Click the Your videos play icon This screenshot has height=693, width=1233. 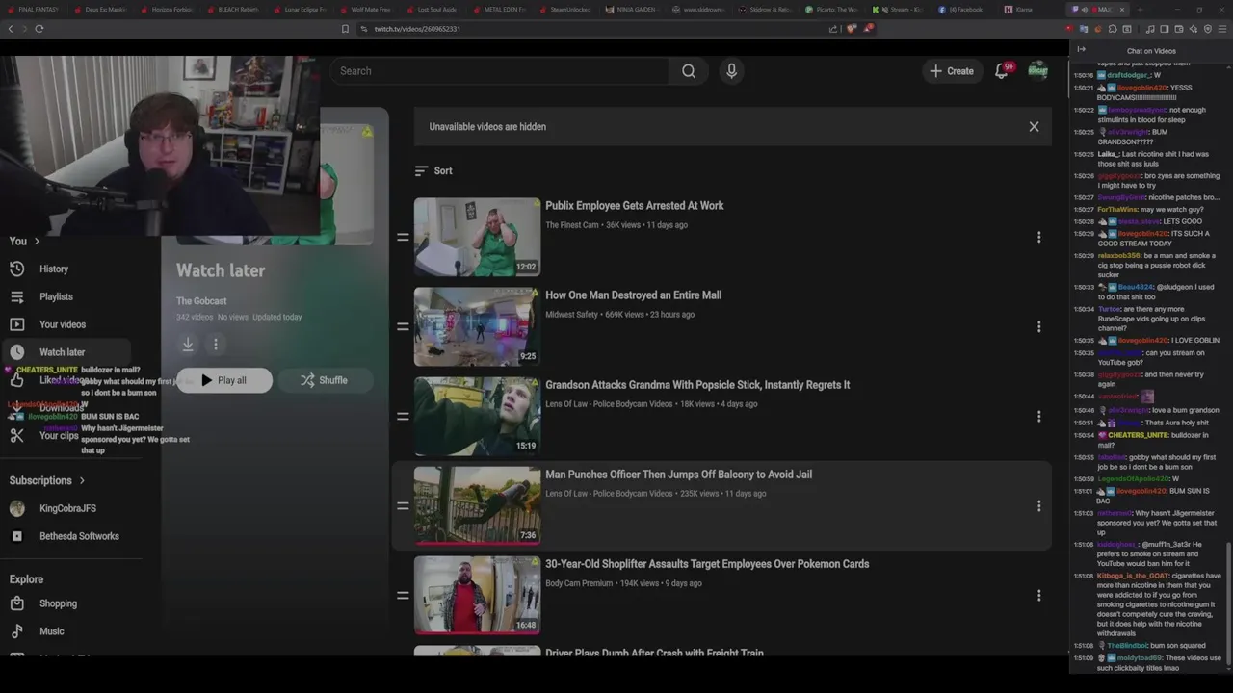[16, 324]
